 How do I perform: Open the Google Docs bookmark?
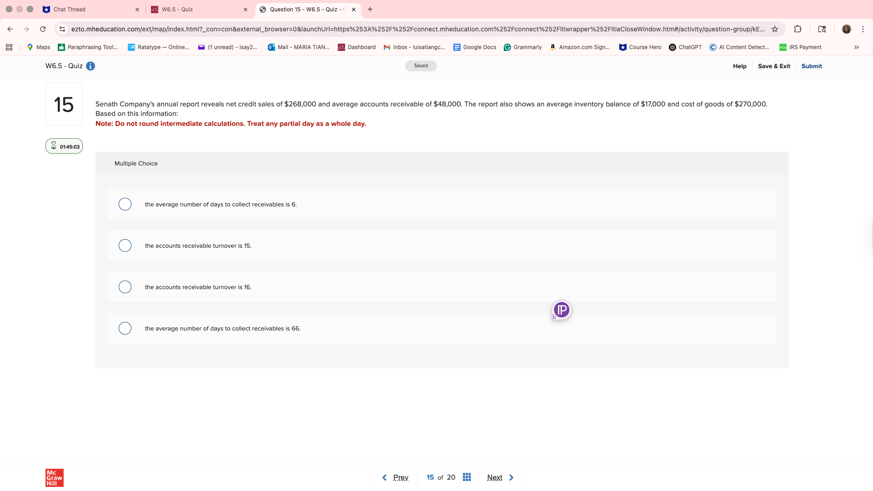point(474,47)
